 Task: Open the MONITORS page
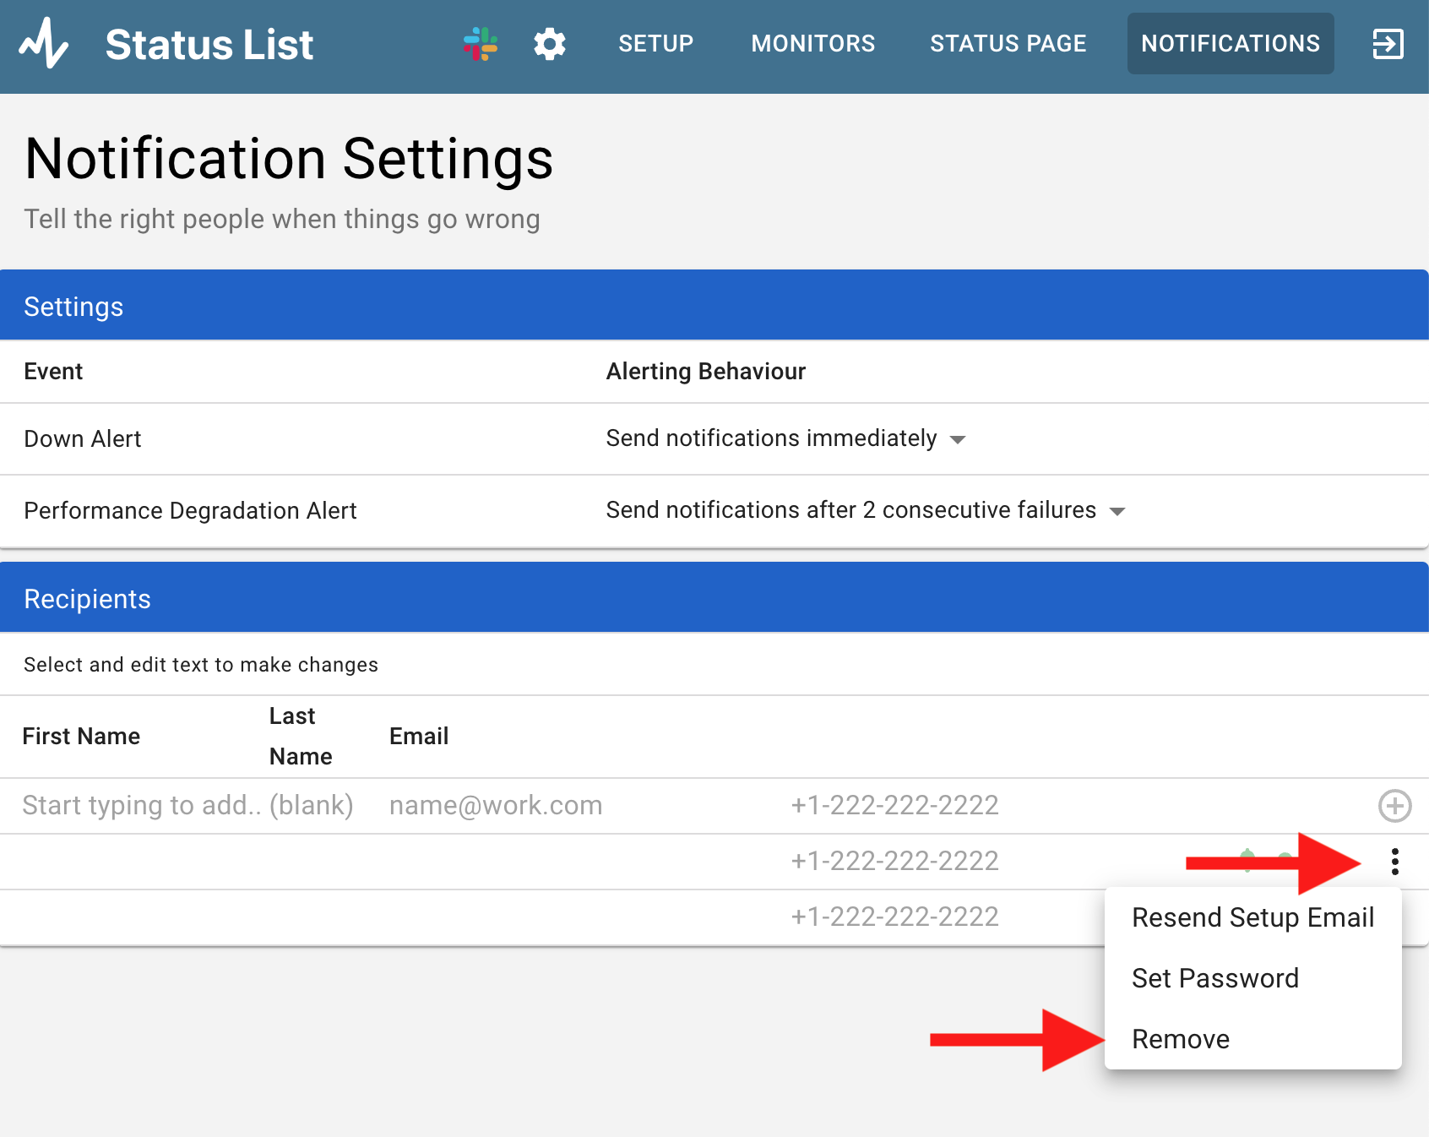(812, 43)
